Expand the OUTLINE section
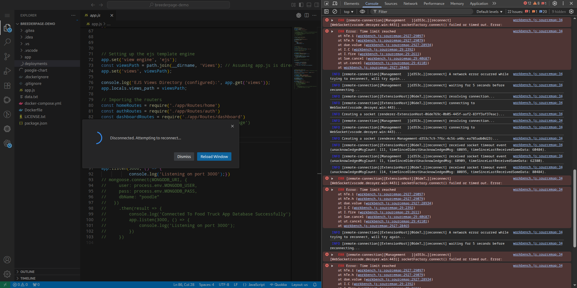This screenshot has width=577, height=288. [27, 272]
